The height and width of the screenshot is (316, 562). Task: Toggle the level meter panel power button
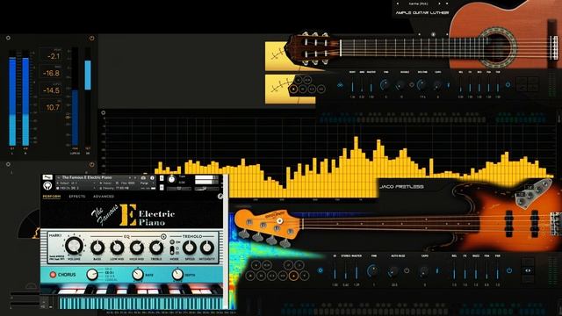[x=91, y=38]
